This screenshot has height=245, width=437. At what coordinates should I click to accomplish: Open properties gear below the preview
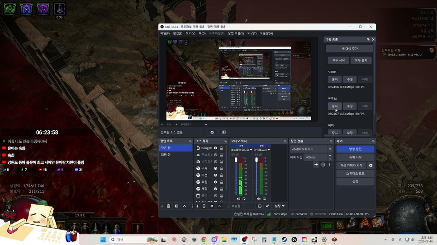pos(212,132)
